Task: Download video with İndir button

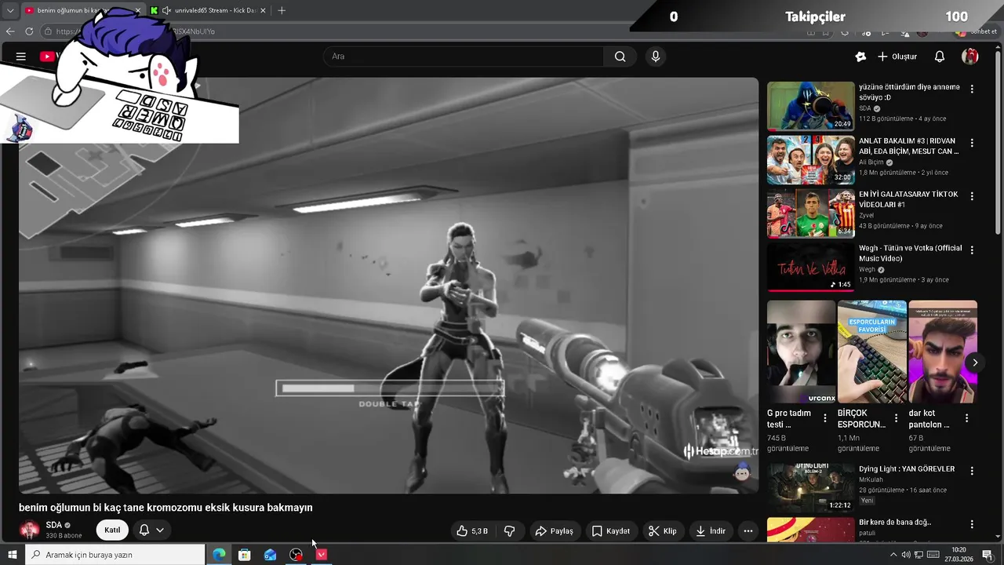Action: click(x=711, y=531)
